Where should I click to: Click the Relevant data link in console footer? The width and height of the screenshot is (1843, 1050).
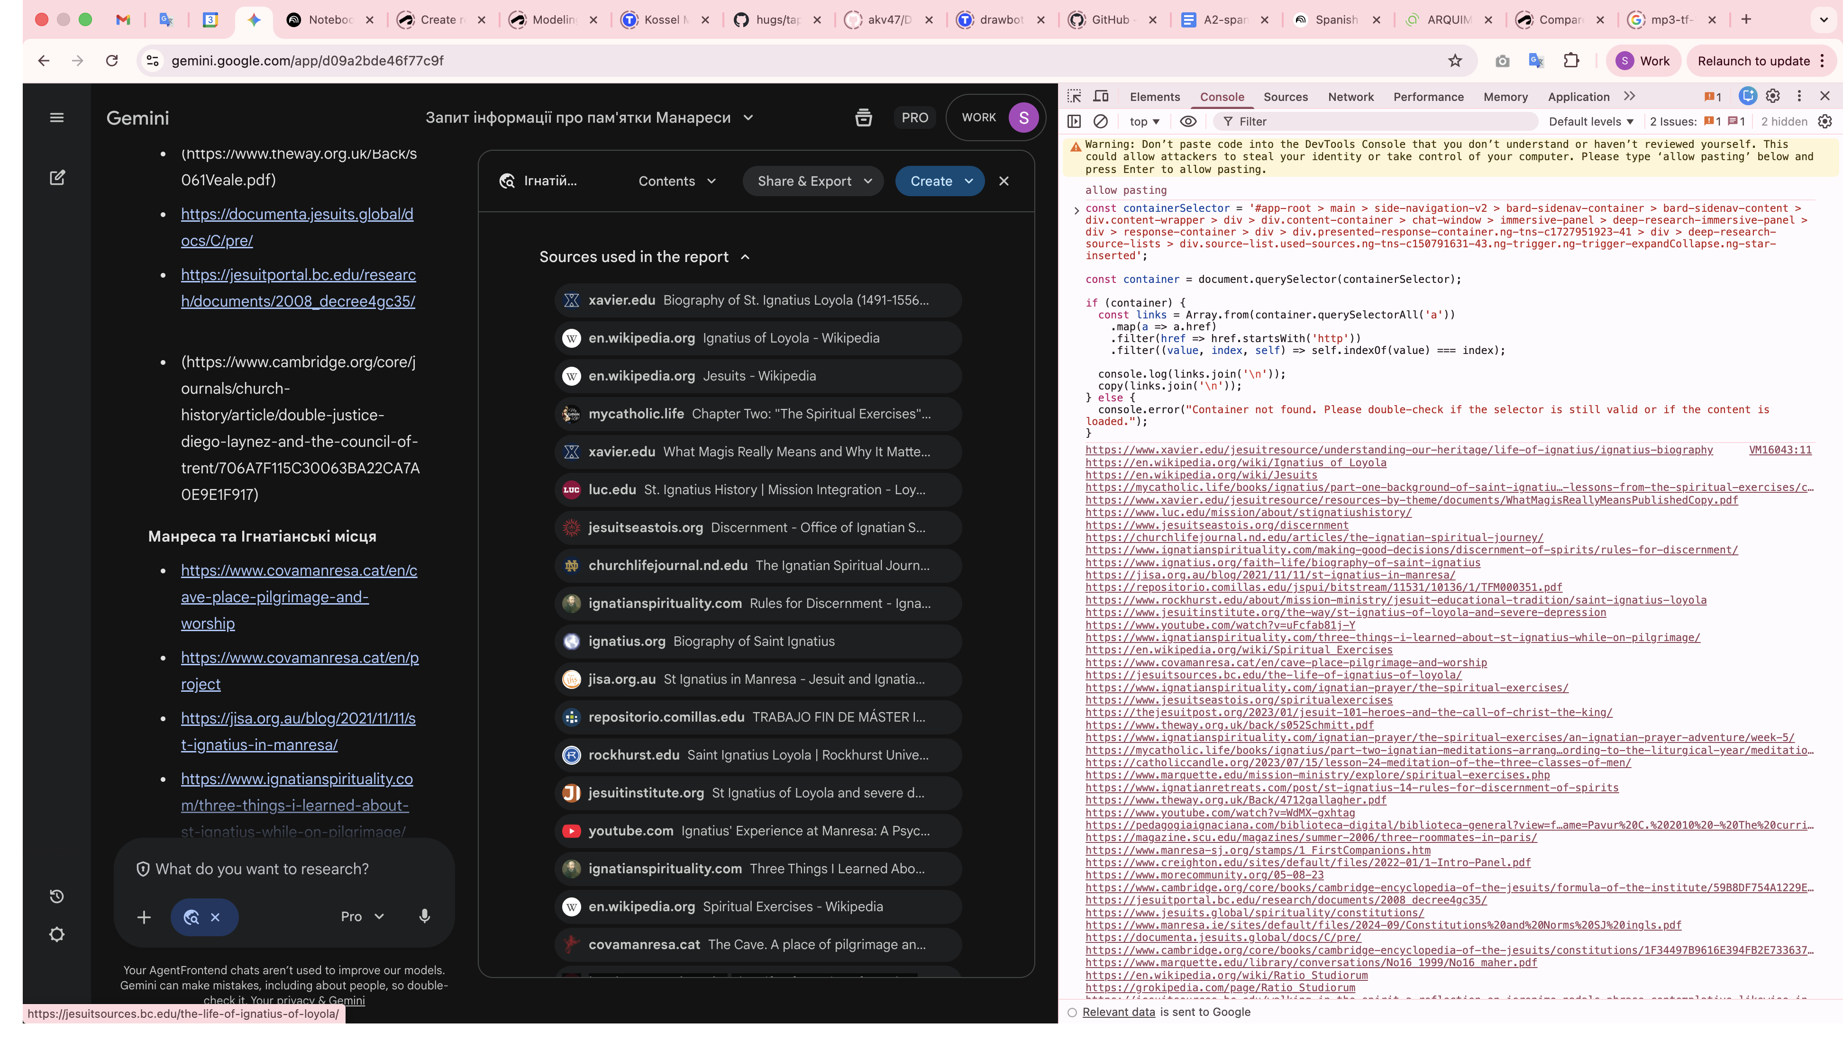coord(1118,1012)
